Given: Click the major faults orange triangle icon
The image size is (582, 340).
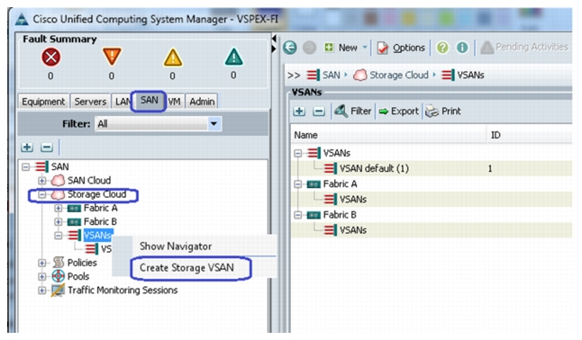Looking at the screenshot, I should pos(112,57).
